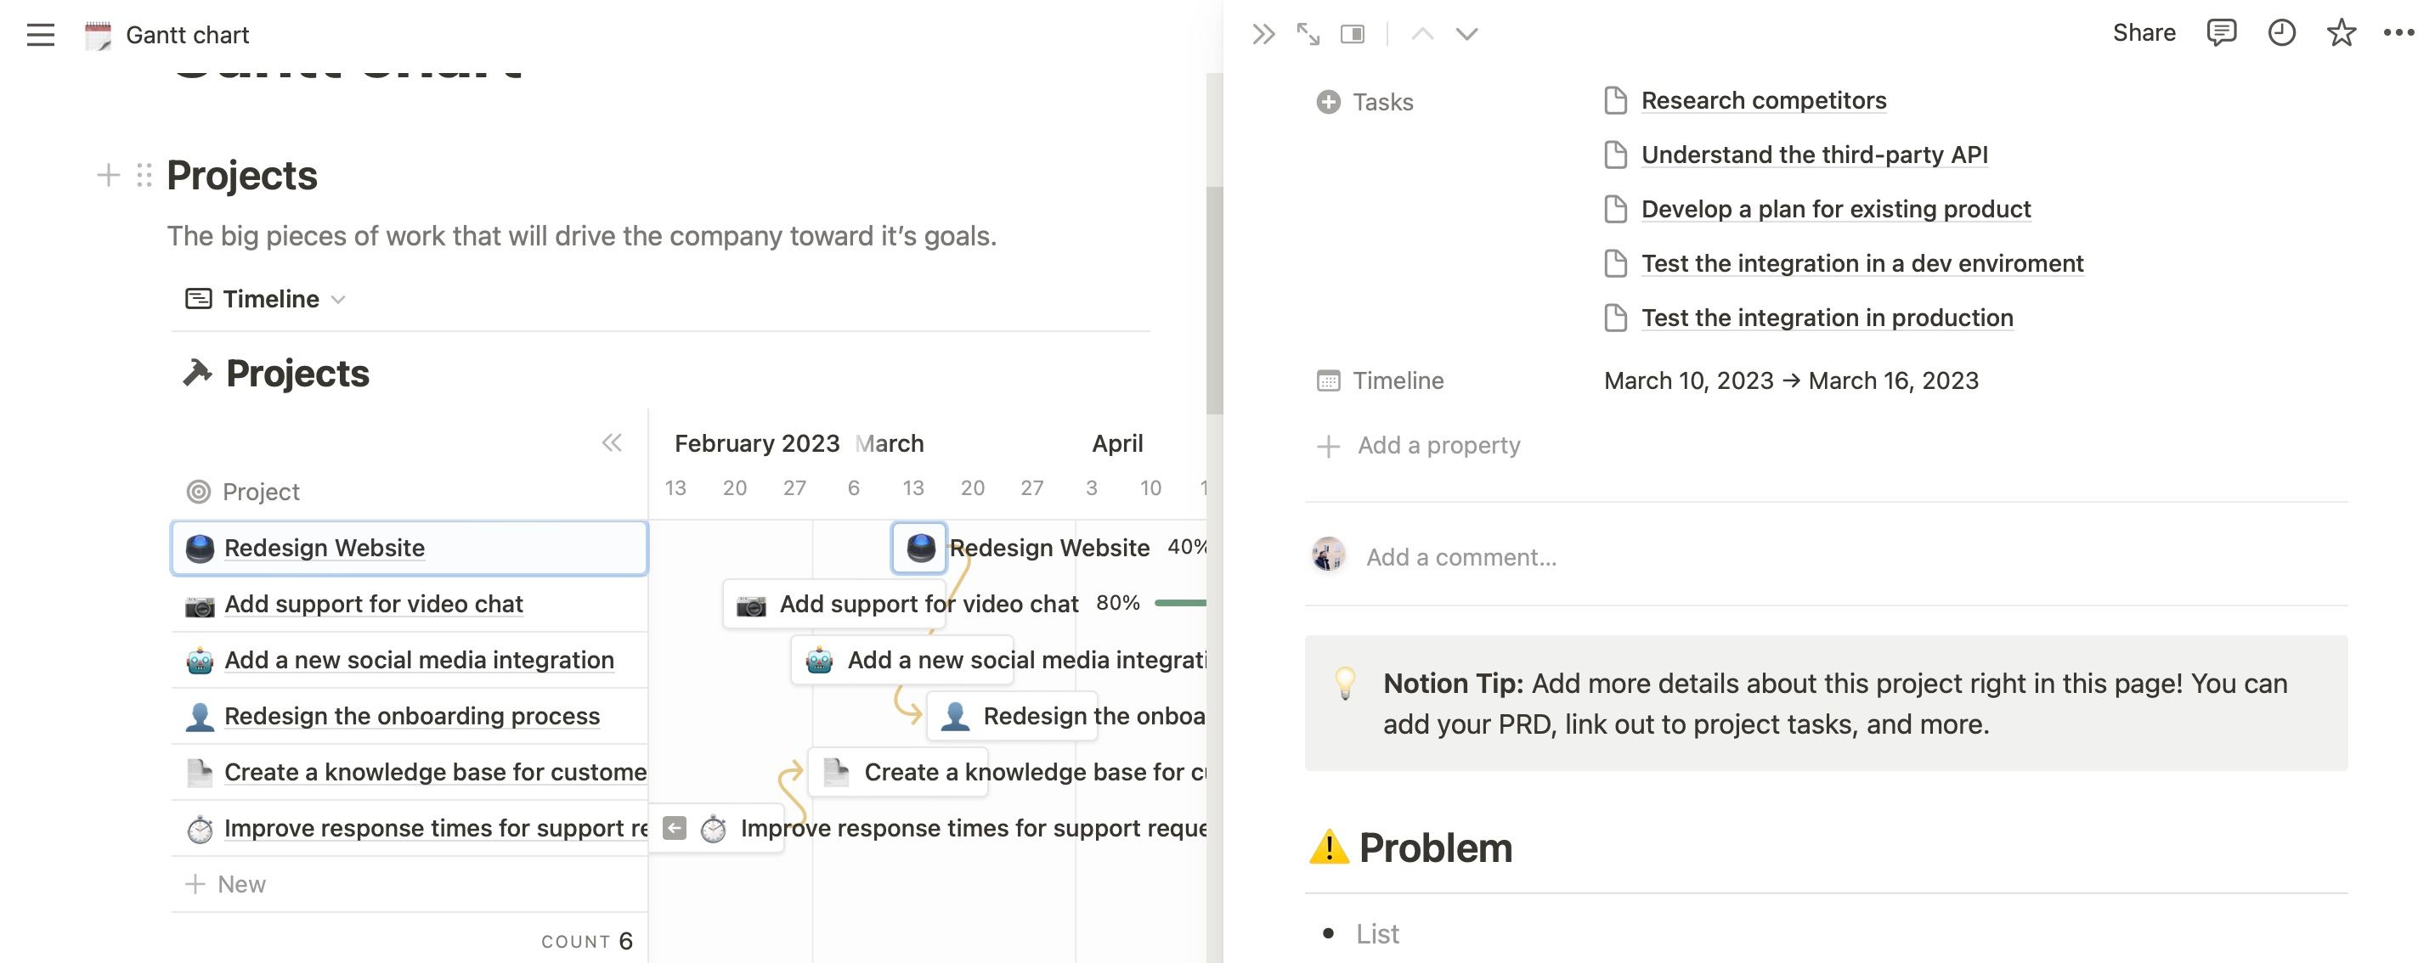The width and height of the screenshot is (2418, 963).
Task: Open the Share menu
Action: point(2144,32)
